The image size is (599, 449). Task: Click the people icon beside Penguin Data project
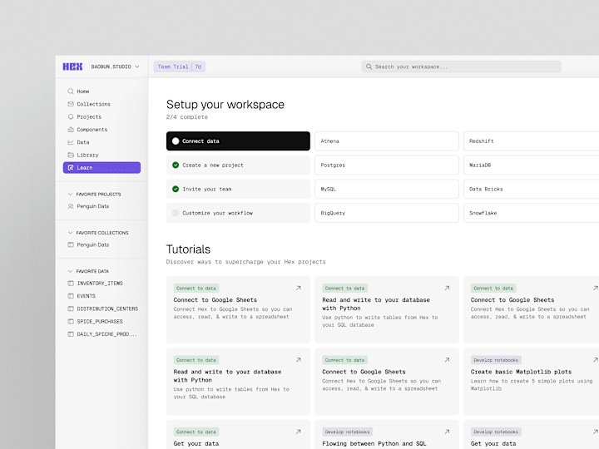(x=71, y=206)
